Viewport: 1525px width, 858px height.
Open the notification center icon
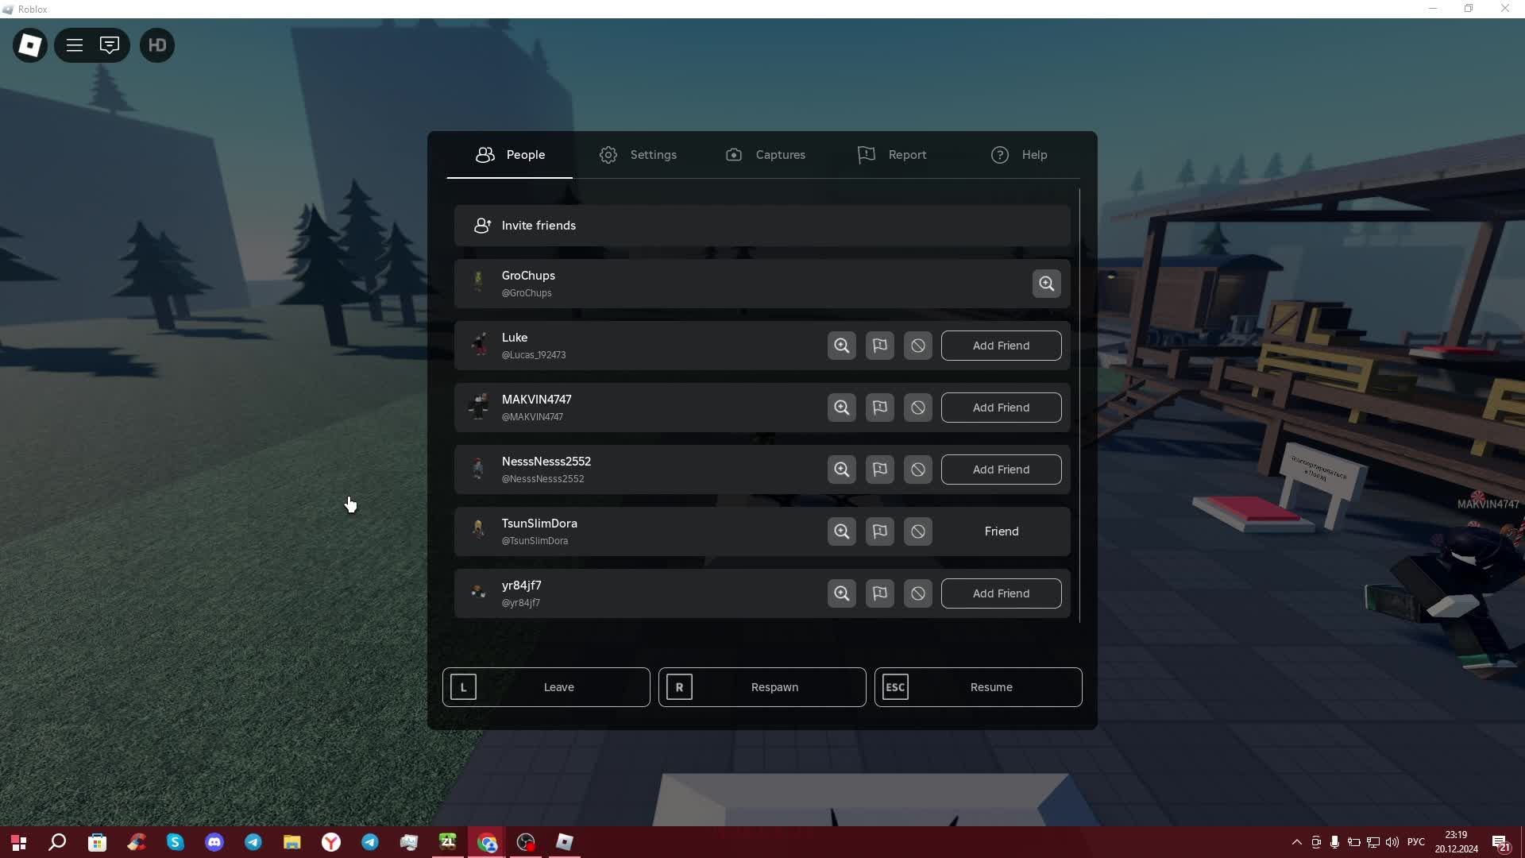pos(1500,842)
